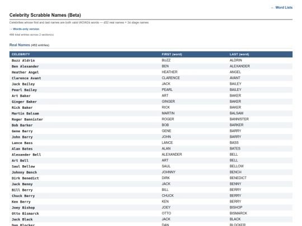Select the word ANGEL

(235, 72)
